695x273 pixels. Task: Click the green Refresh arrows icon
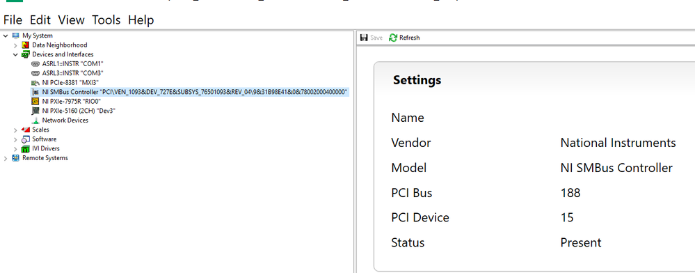392,38
